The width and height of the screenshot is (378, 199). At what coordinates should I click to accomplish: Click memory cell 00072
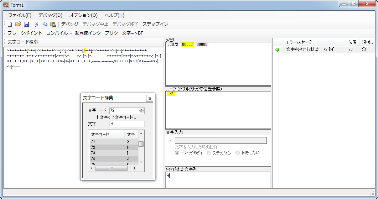(x=172, y=44)
